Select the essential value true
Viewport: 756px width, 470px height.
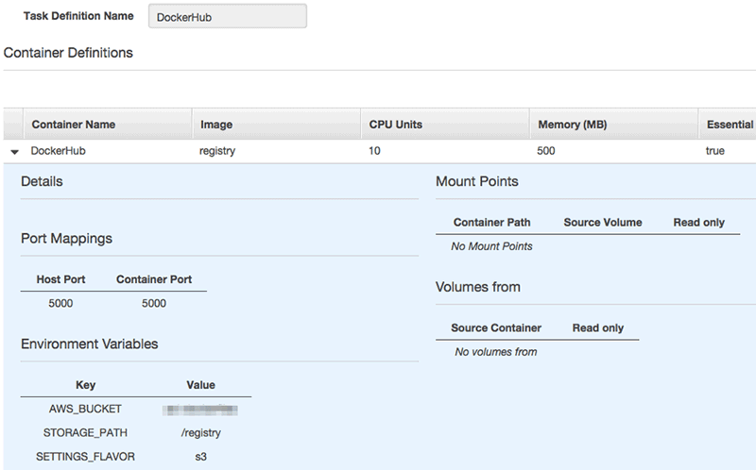pyautogui.click(x=714, y=151)
